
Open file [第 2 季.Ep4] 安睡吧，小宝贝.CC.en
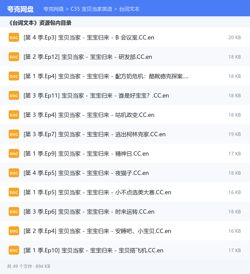pos(97,231)
